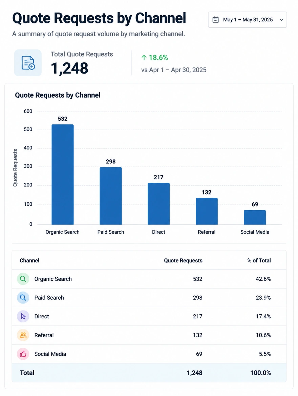Click the Referral bar in chart
Viewport: 298px width, 396px height.
207,211
